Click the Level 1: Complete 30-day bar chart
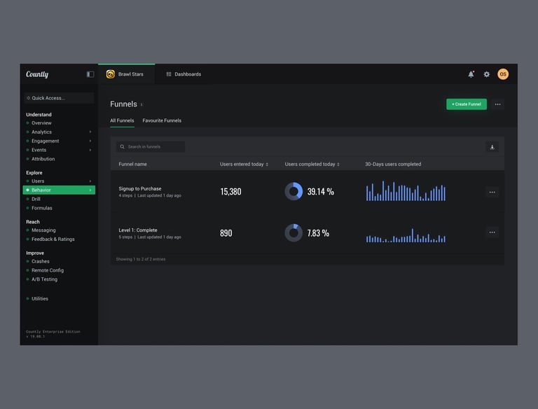The height and width of the screenshot is (409, 538). point(406,235)
